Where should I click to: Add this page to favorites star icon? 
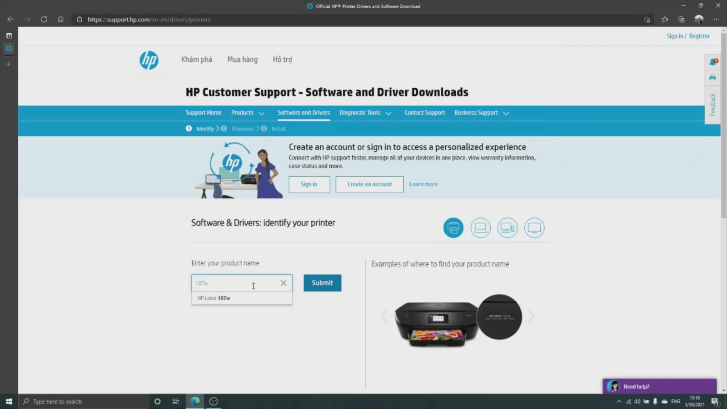point(647,20)
